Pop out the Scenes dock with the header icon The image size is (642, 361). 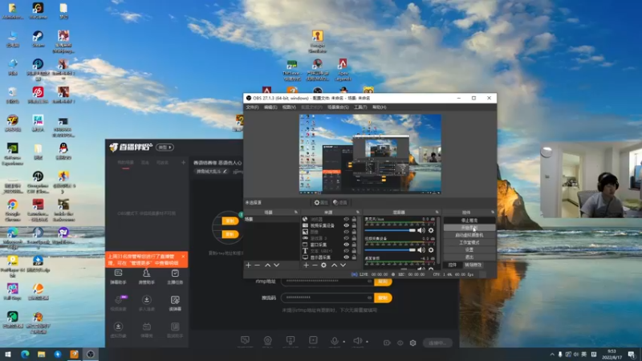tap(295, 212)
